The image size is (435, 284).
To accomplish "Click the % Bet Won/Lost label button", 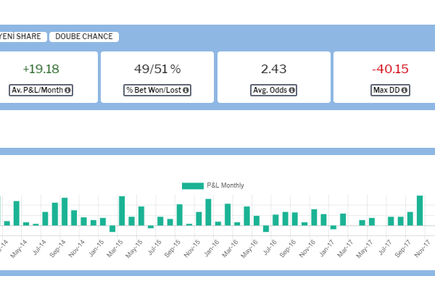I will [x=157, y=90].
